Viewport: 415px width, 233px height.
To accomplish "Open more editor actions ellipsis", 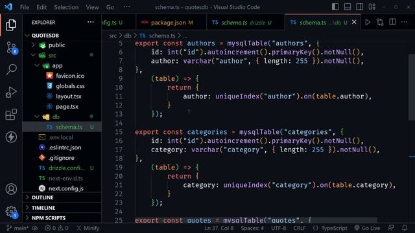I will [x=405, y=22].
